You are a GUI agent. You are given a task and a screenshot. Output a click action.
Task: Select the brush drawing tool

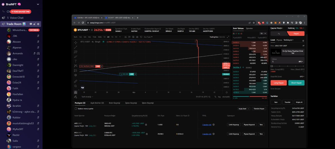point(75,56)
